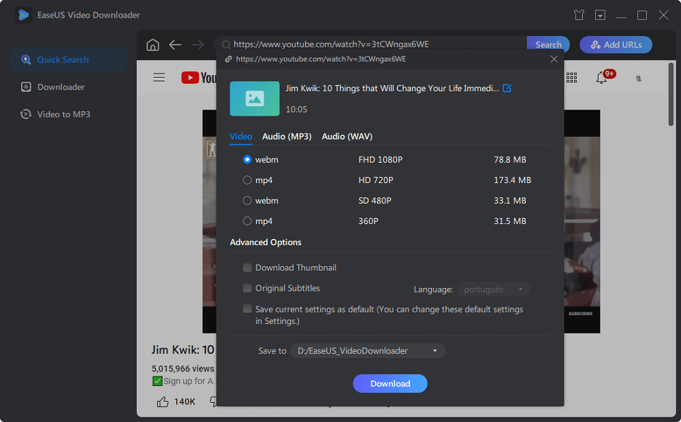Switch to Audio (WAV) tab

tap(347, 136)
